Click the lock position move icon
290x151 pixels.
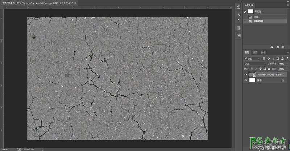pyautogui.click(x=261, y=69)
